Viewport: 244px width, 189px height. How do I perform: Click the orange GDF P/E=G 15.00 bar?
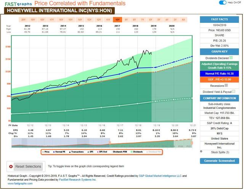[220, 79]
